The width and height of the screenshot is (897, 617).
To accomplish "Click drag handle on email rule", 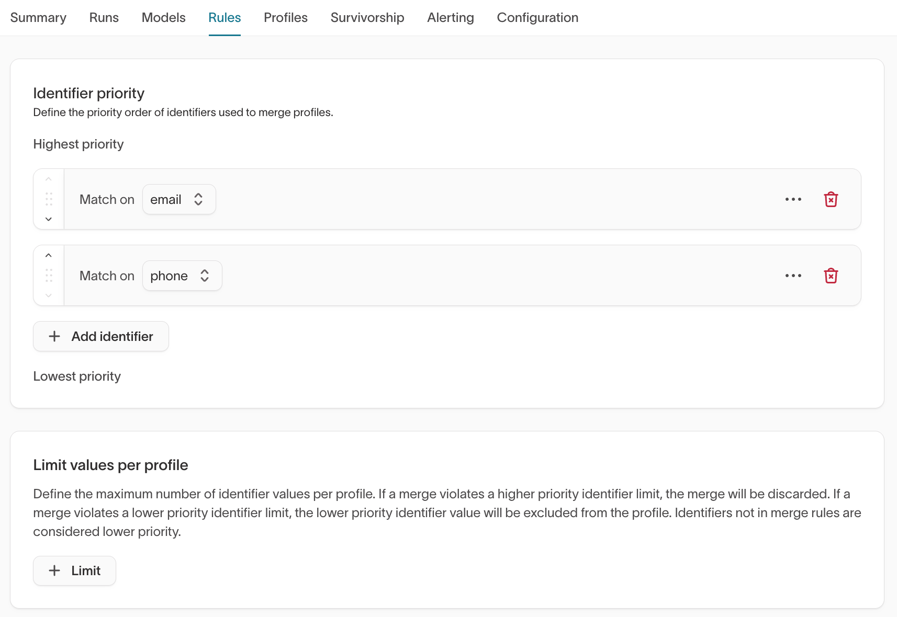I will tap(49, 199).
